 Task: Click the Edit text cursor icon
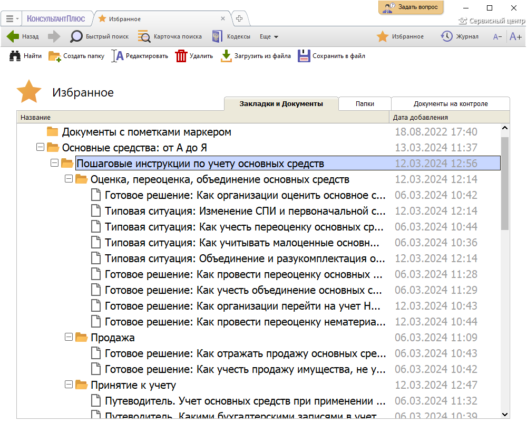pos(118,56)
